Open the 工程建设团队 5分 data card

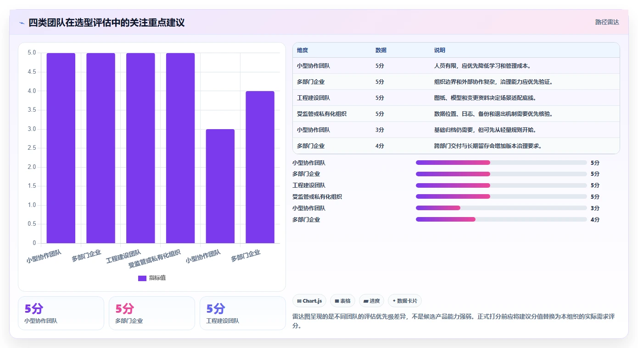click(x=243, y=313)
